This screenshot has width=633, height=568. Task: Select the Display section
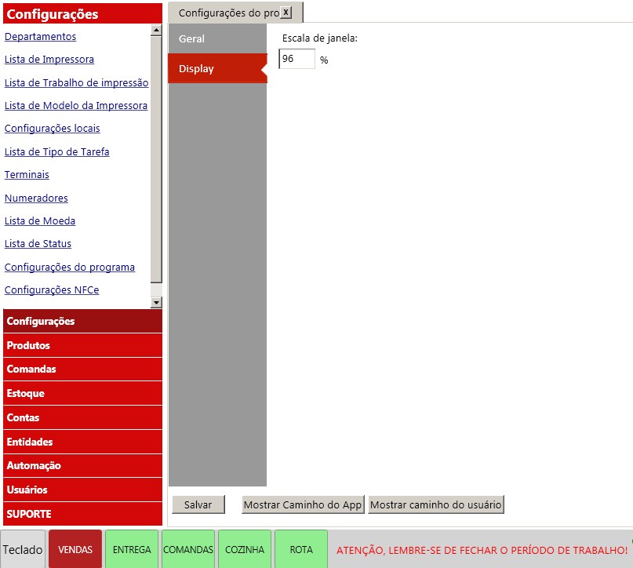217,68
